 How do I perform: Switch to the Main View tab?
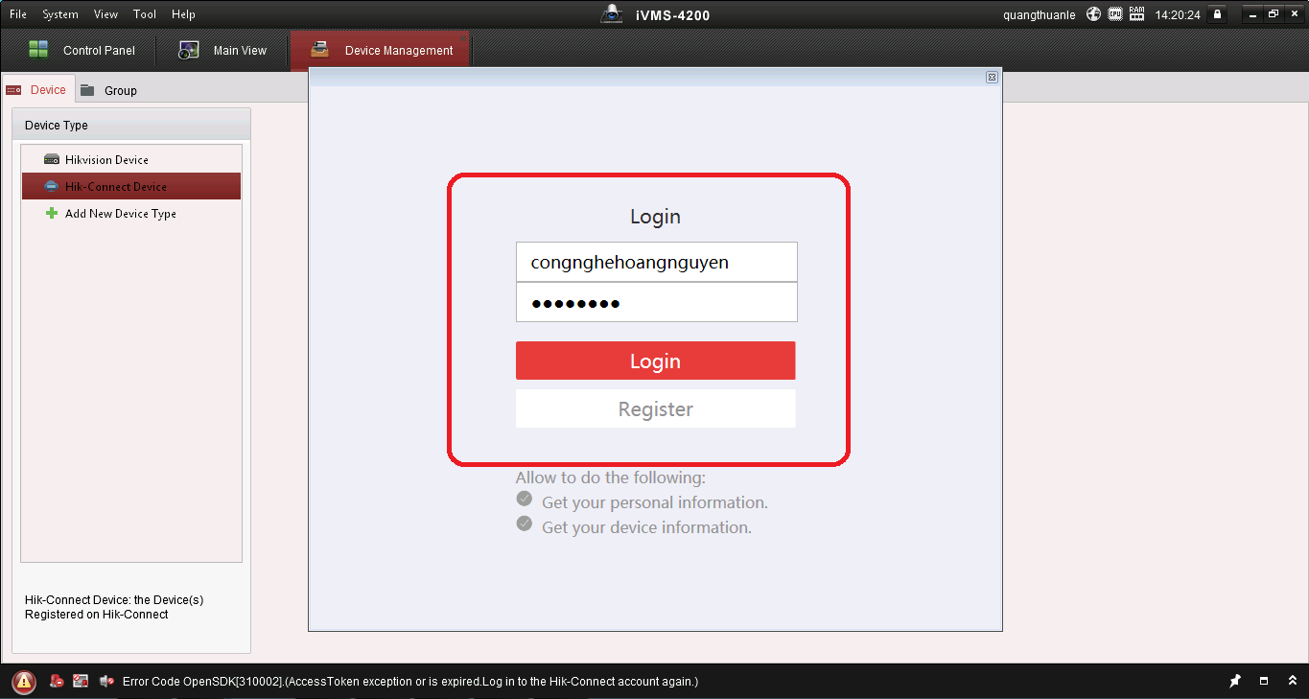pyautogui.click(x=223, y=51)
